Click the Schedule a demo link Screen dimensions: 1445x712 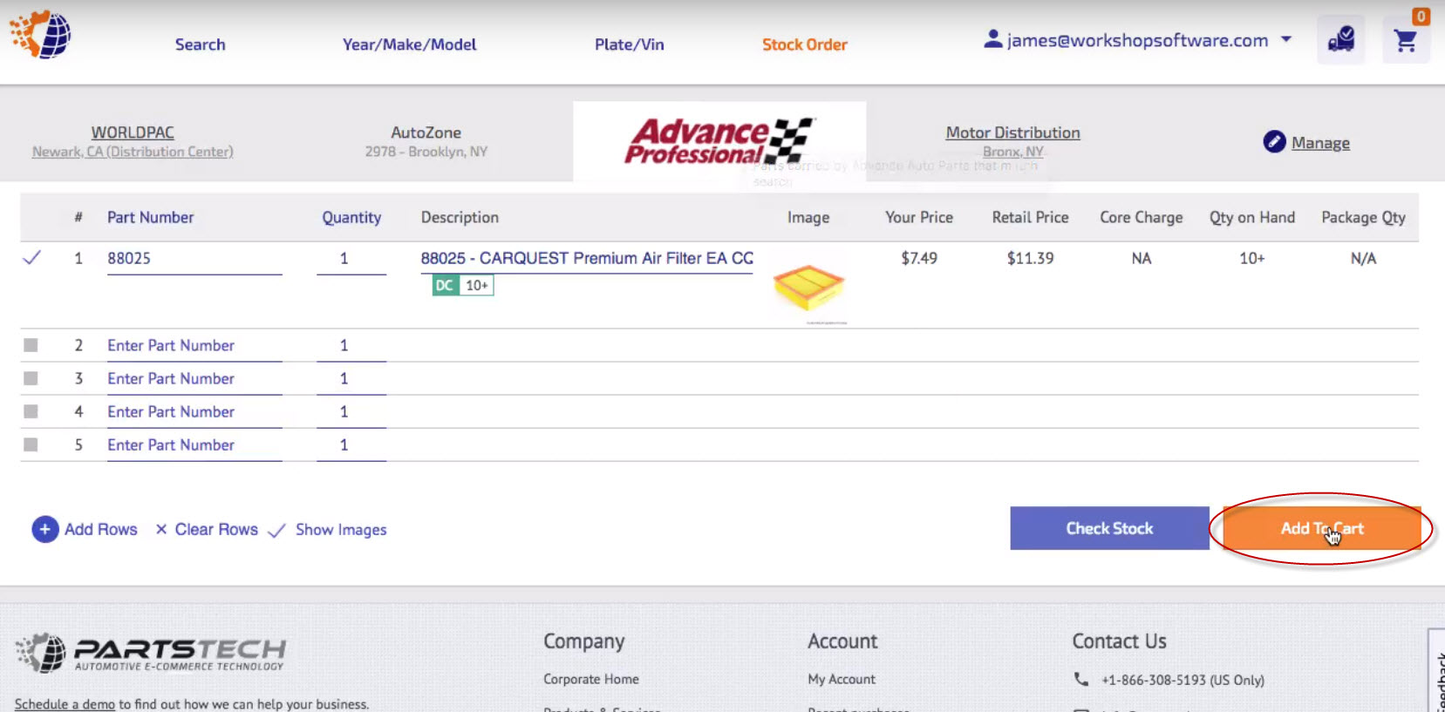click(65, 704)
